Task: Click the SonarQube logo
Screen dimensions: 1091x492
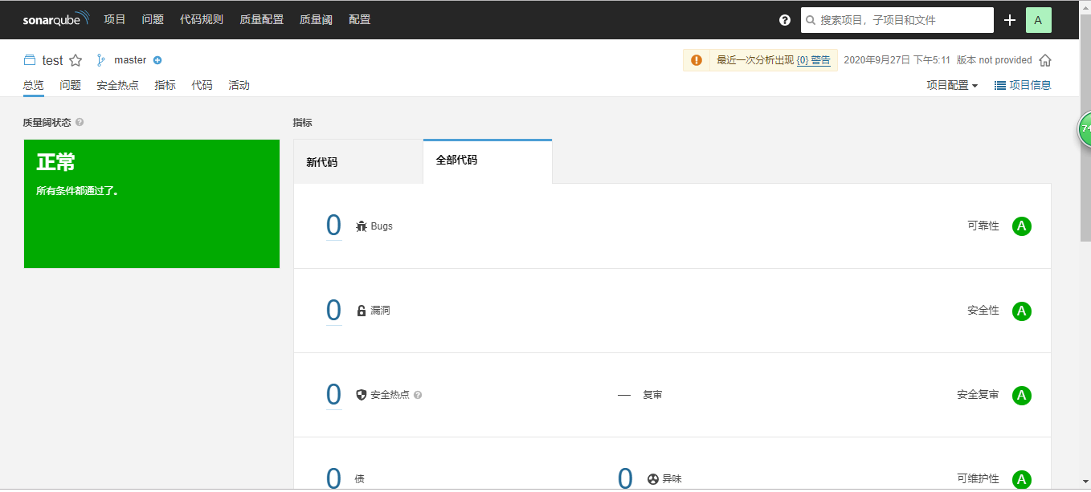Action: point(55,19)
